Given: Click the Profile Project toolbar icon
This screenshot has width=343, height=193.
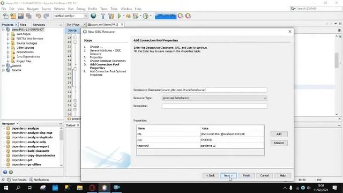Looking at the screenshot, I should 136,16.
